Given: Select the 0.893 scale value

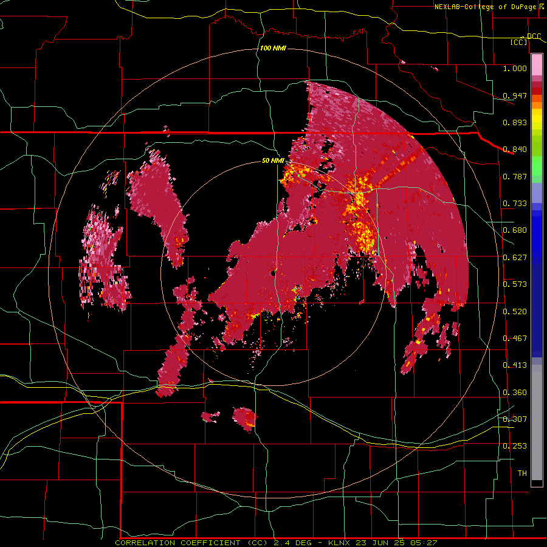Looking at the screenshot, I should 515,122.
